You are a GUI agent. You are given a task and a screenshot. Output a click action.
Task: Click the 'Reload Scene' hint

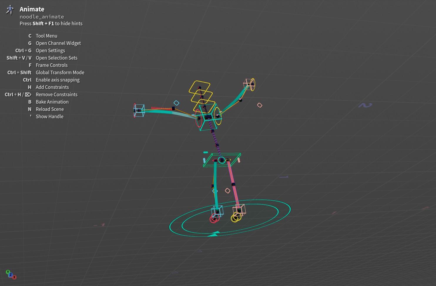coord(50,109)
